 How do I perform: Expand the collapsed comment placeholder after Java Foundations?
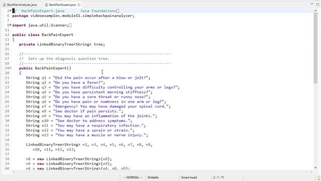pyautogui.click(x=118, y=11)
